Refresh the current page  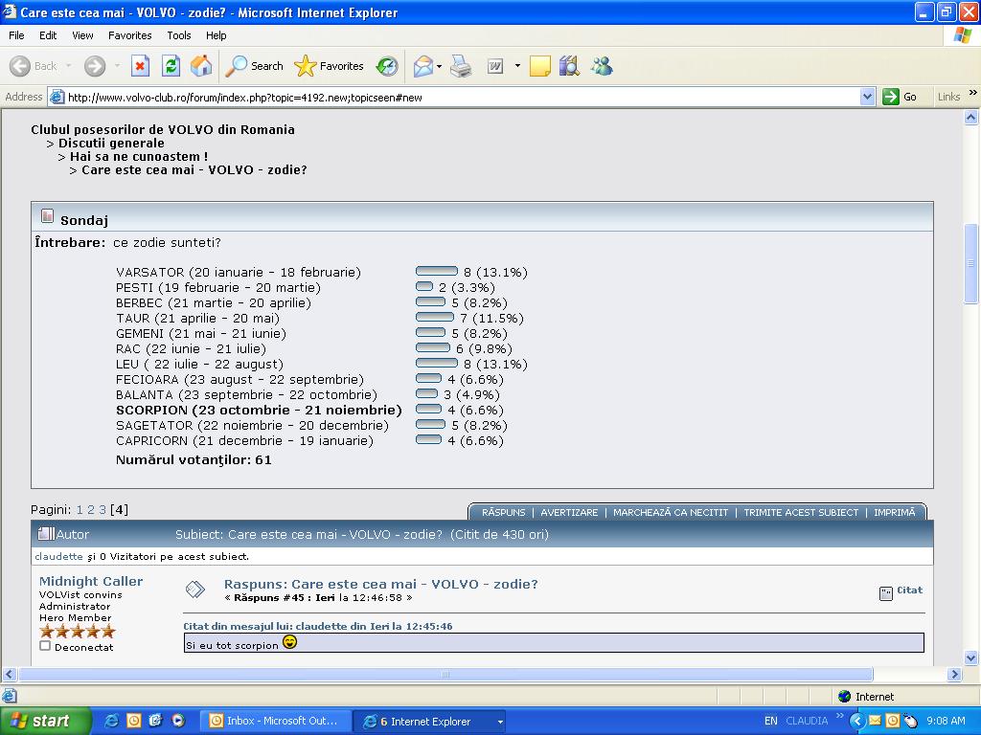tap(171, 66)
